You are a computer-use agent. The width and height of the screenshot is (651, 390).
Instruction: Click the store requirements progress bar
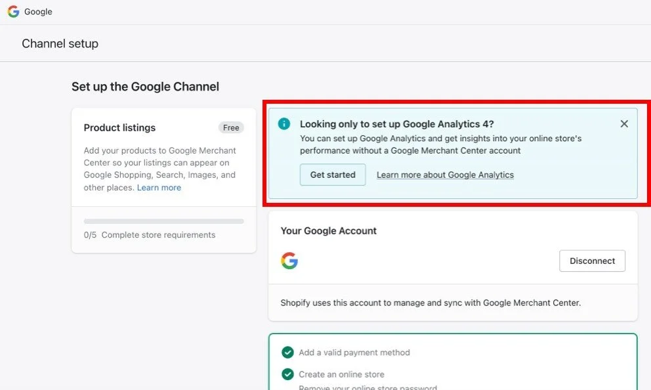tap(163, 221)
